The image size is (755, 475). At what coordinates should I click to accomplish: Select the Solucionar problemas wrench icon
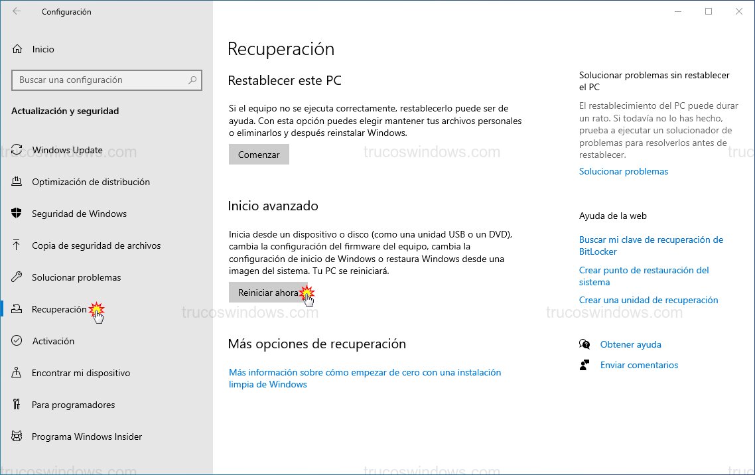(x=17, y=277)
